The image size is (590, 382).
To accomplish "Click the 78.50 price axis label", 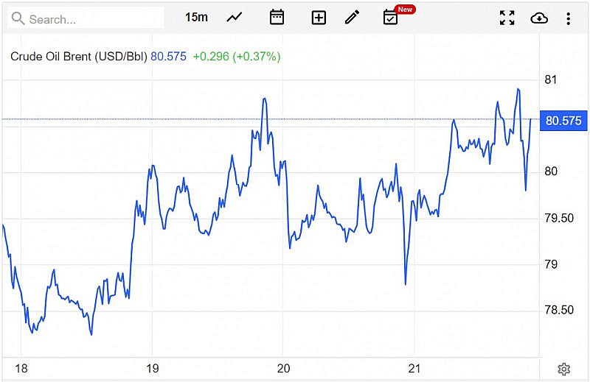I will click(x=558, y=311).
